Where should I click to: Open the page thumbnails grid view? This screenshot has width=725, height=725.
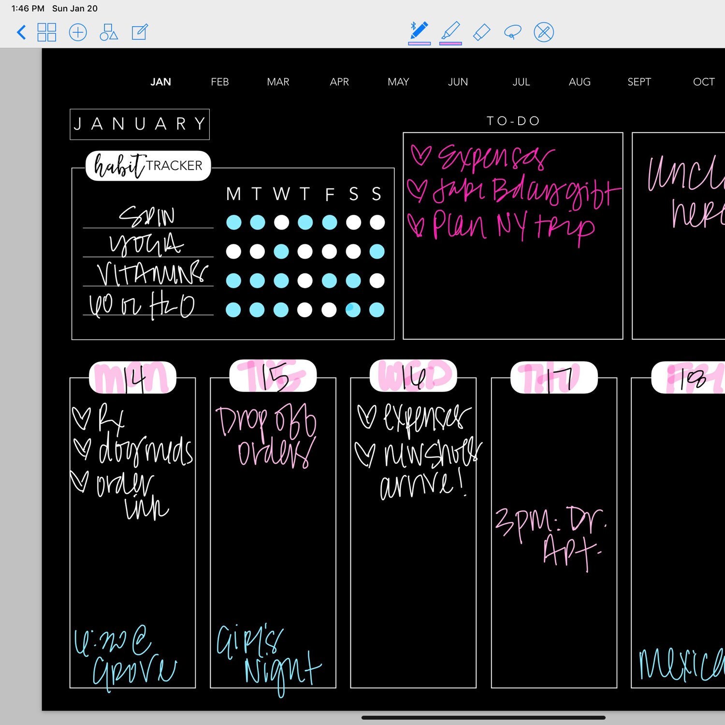[47, 32]
